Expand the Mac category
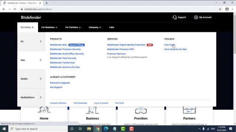Image resolution: width=236 pixels, height=132 pixels. pos(31,60)
